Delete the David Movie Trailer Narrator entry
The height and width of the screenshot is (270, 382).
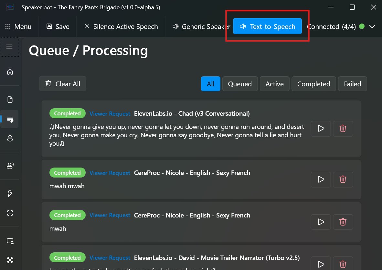pyautogui.click(x=343, y=264)
